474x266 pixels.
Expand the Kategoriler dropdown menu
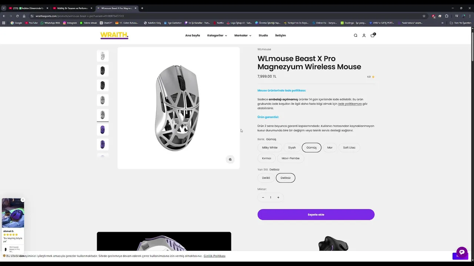coord(217,35)
